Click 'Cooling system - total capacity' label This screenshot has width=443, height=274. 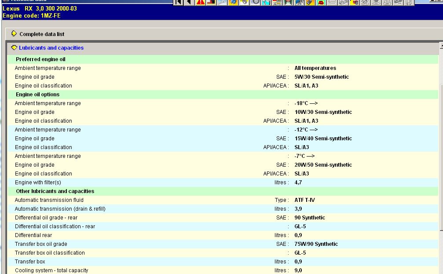(51, 270)
